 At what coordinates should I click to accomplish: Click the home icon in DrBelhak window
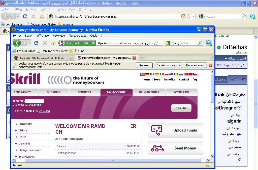(x=42, y=16)
